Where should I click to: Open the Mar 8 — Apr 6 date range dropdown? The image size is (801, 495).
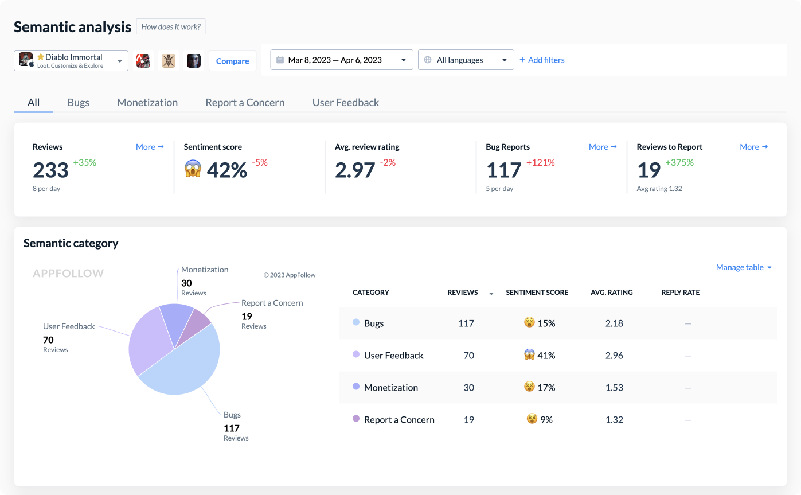coord(341,60)
